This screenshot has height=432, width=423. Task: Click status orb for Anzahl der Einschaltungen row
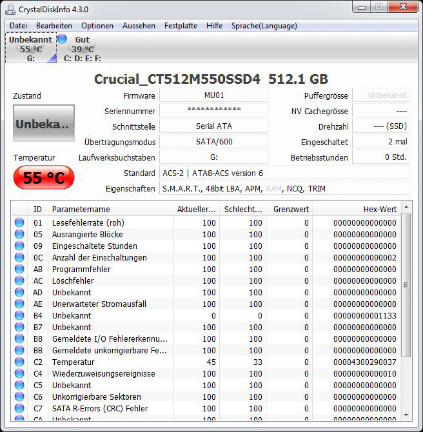point(19,257)
